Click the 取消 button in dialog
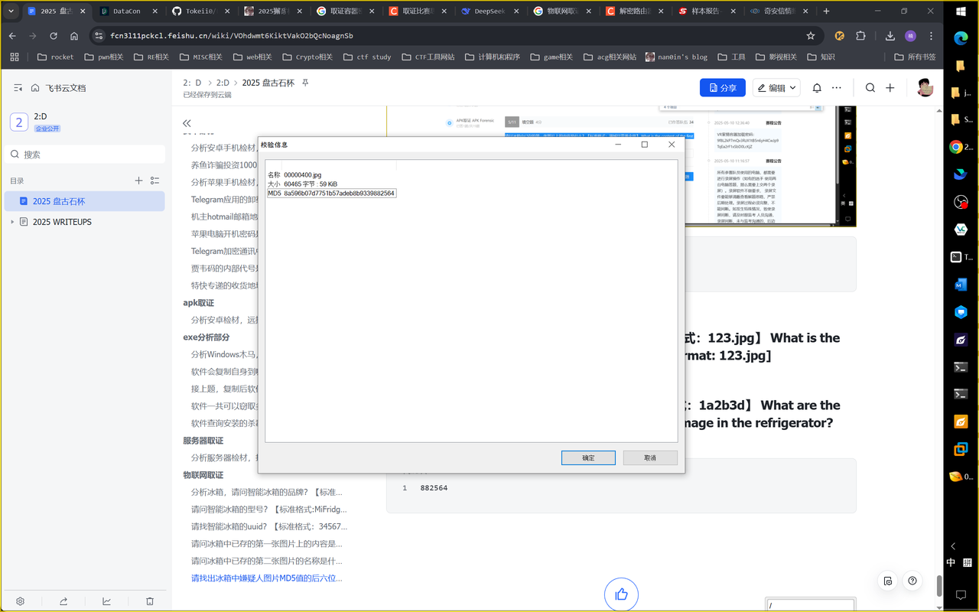 650,457
